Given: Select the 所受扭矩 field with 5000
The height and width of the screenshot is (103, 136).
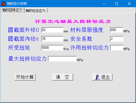Looking at the screenshot, I should 52,48.
